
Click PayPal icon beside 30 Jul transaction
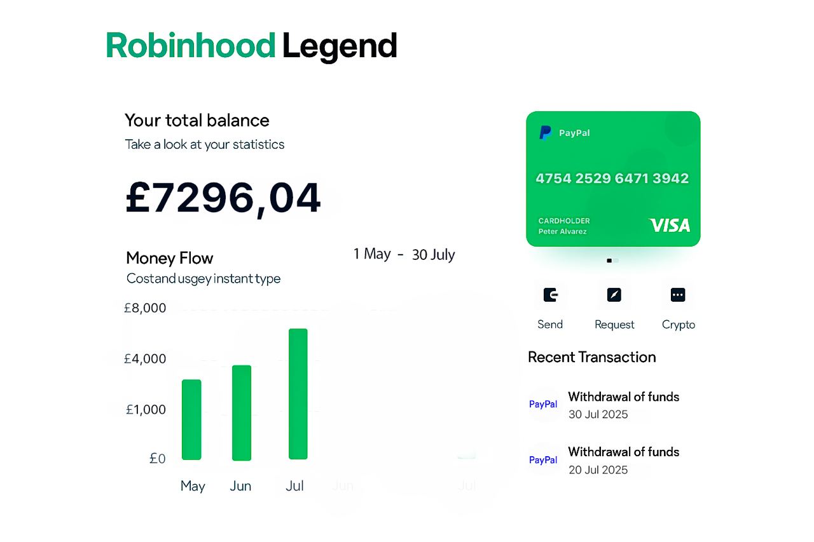tap(543, 404)
